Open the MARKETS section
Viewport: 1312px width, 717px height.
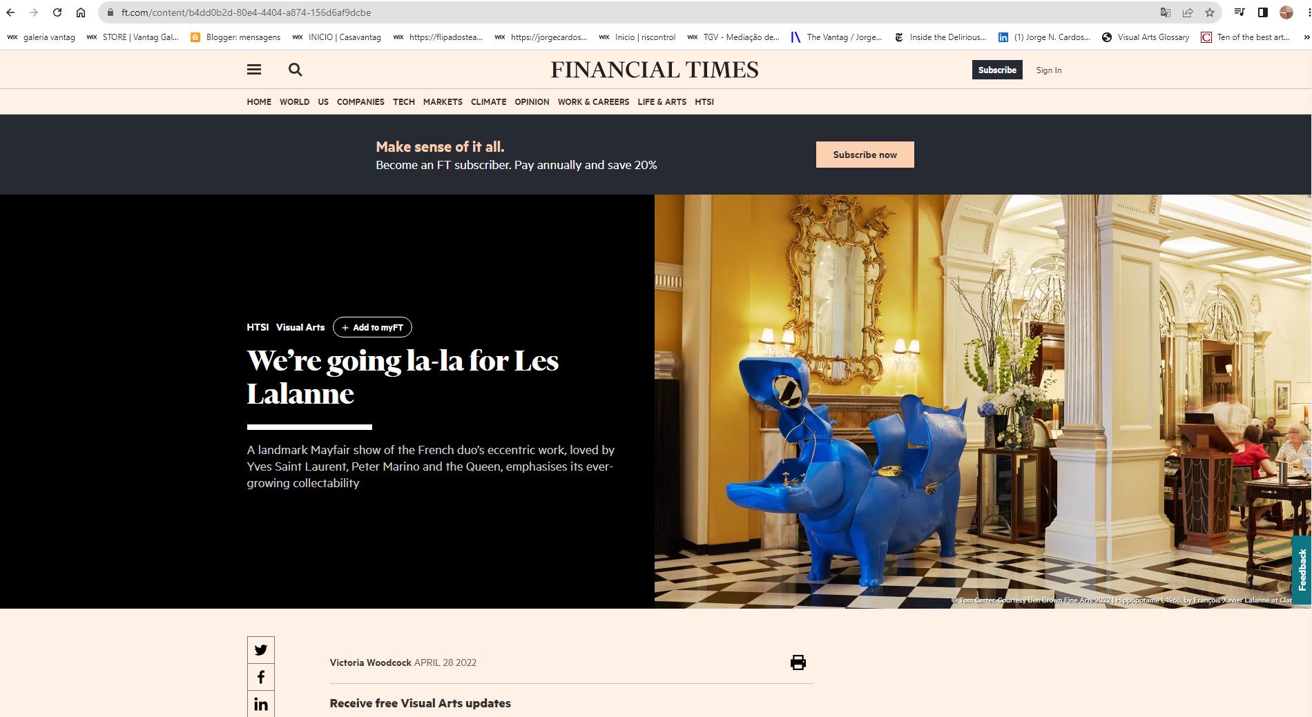pyautogui.click(x=443, y=101)
